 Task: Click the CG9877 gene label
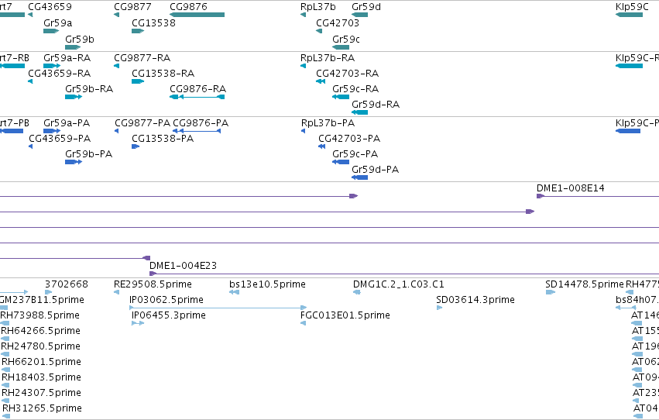(132, 7)
